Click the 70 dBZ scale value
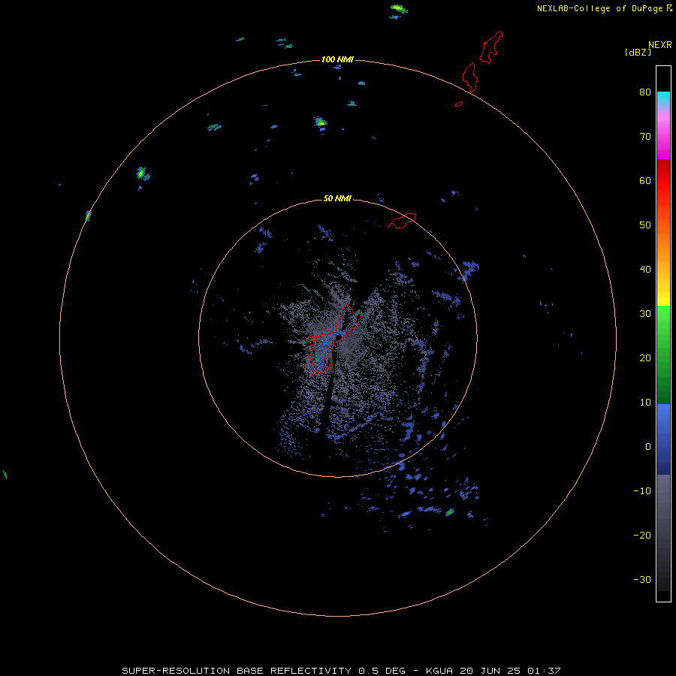 [x=645, y=137]
